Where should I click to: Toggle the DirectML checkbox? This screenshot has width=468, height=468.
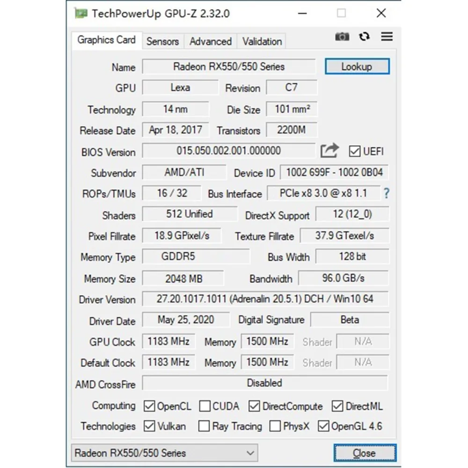[337, 406]
